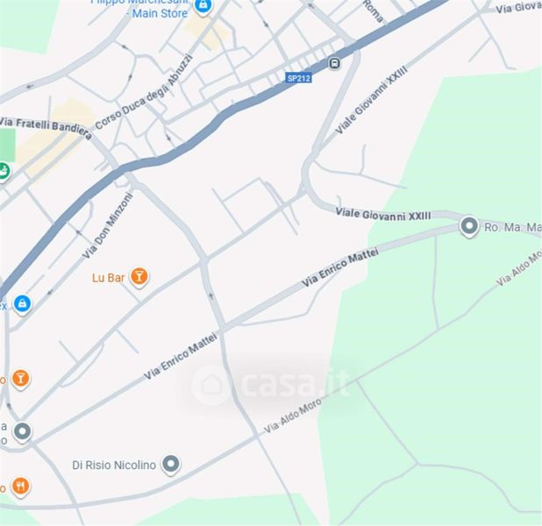542x526 pixels.
Task: Click the transit station icon on SP212
Action: (x=334, y=63)
